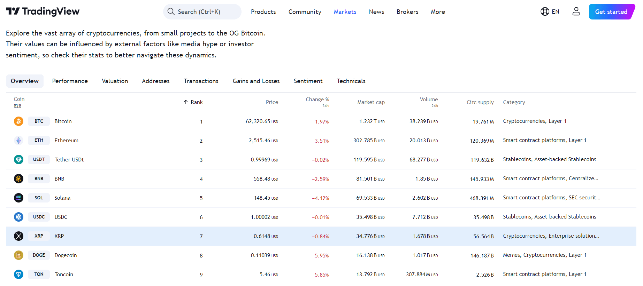Click the Rank sort arrow icon

tap(186, 102)
